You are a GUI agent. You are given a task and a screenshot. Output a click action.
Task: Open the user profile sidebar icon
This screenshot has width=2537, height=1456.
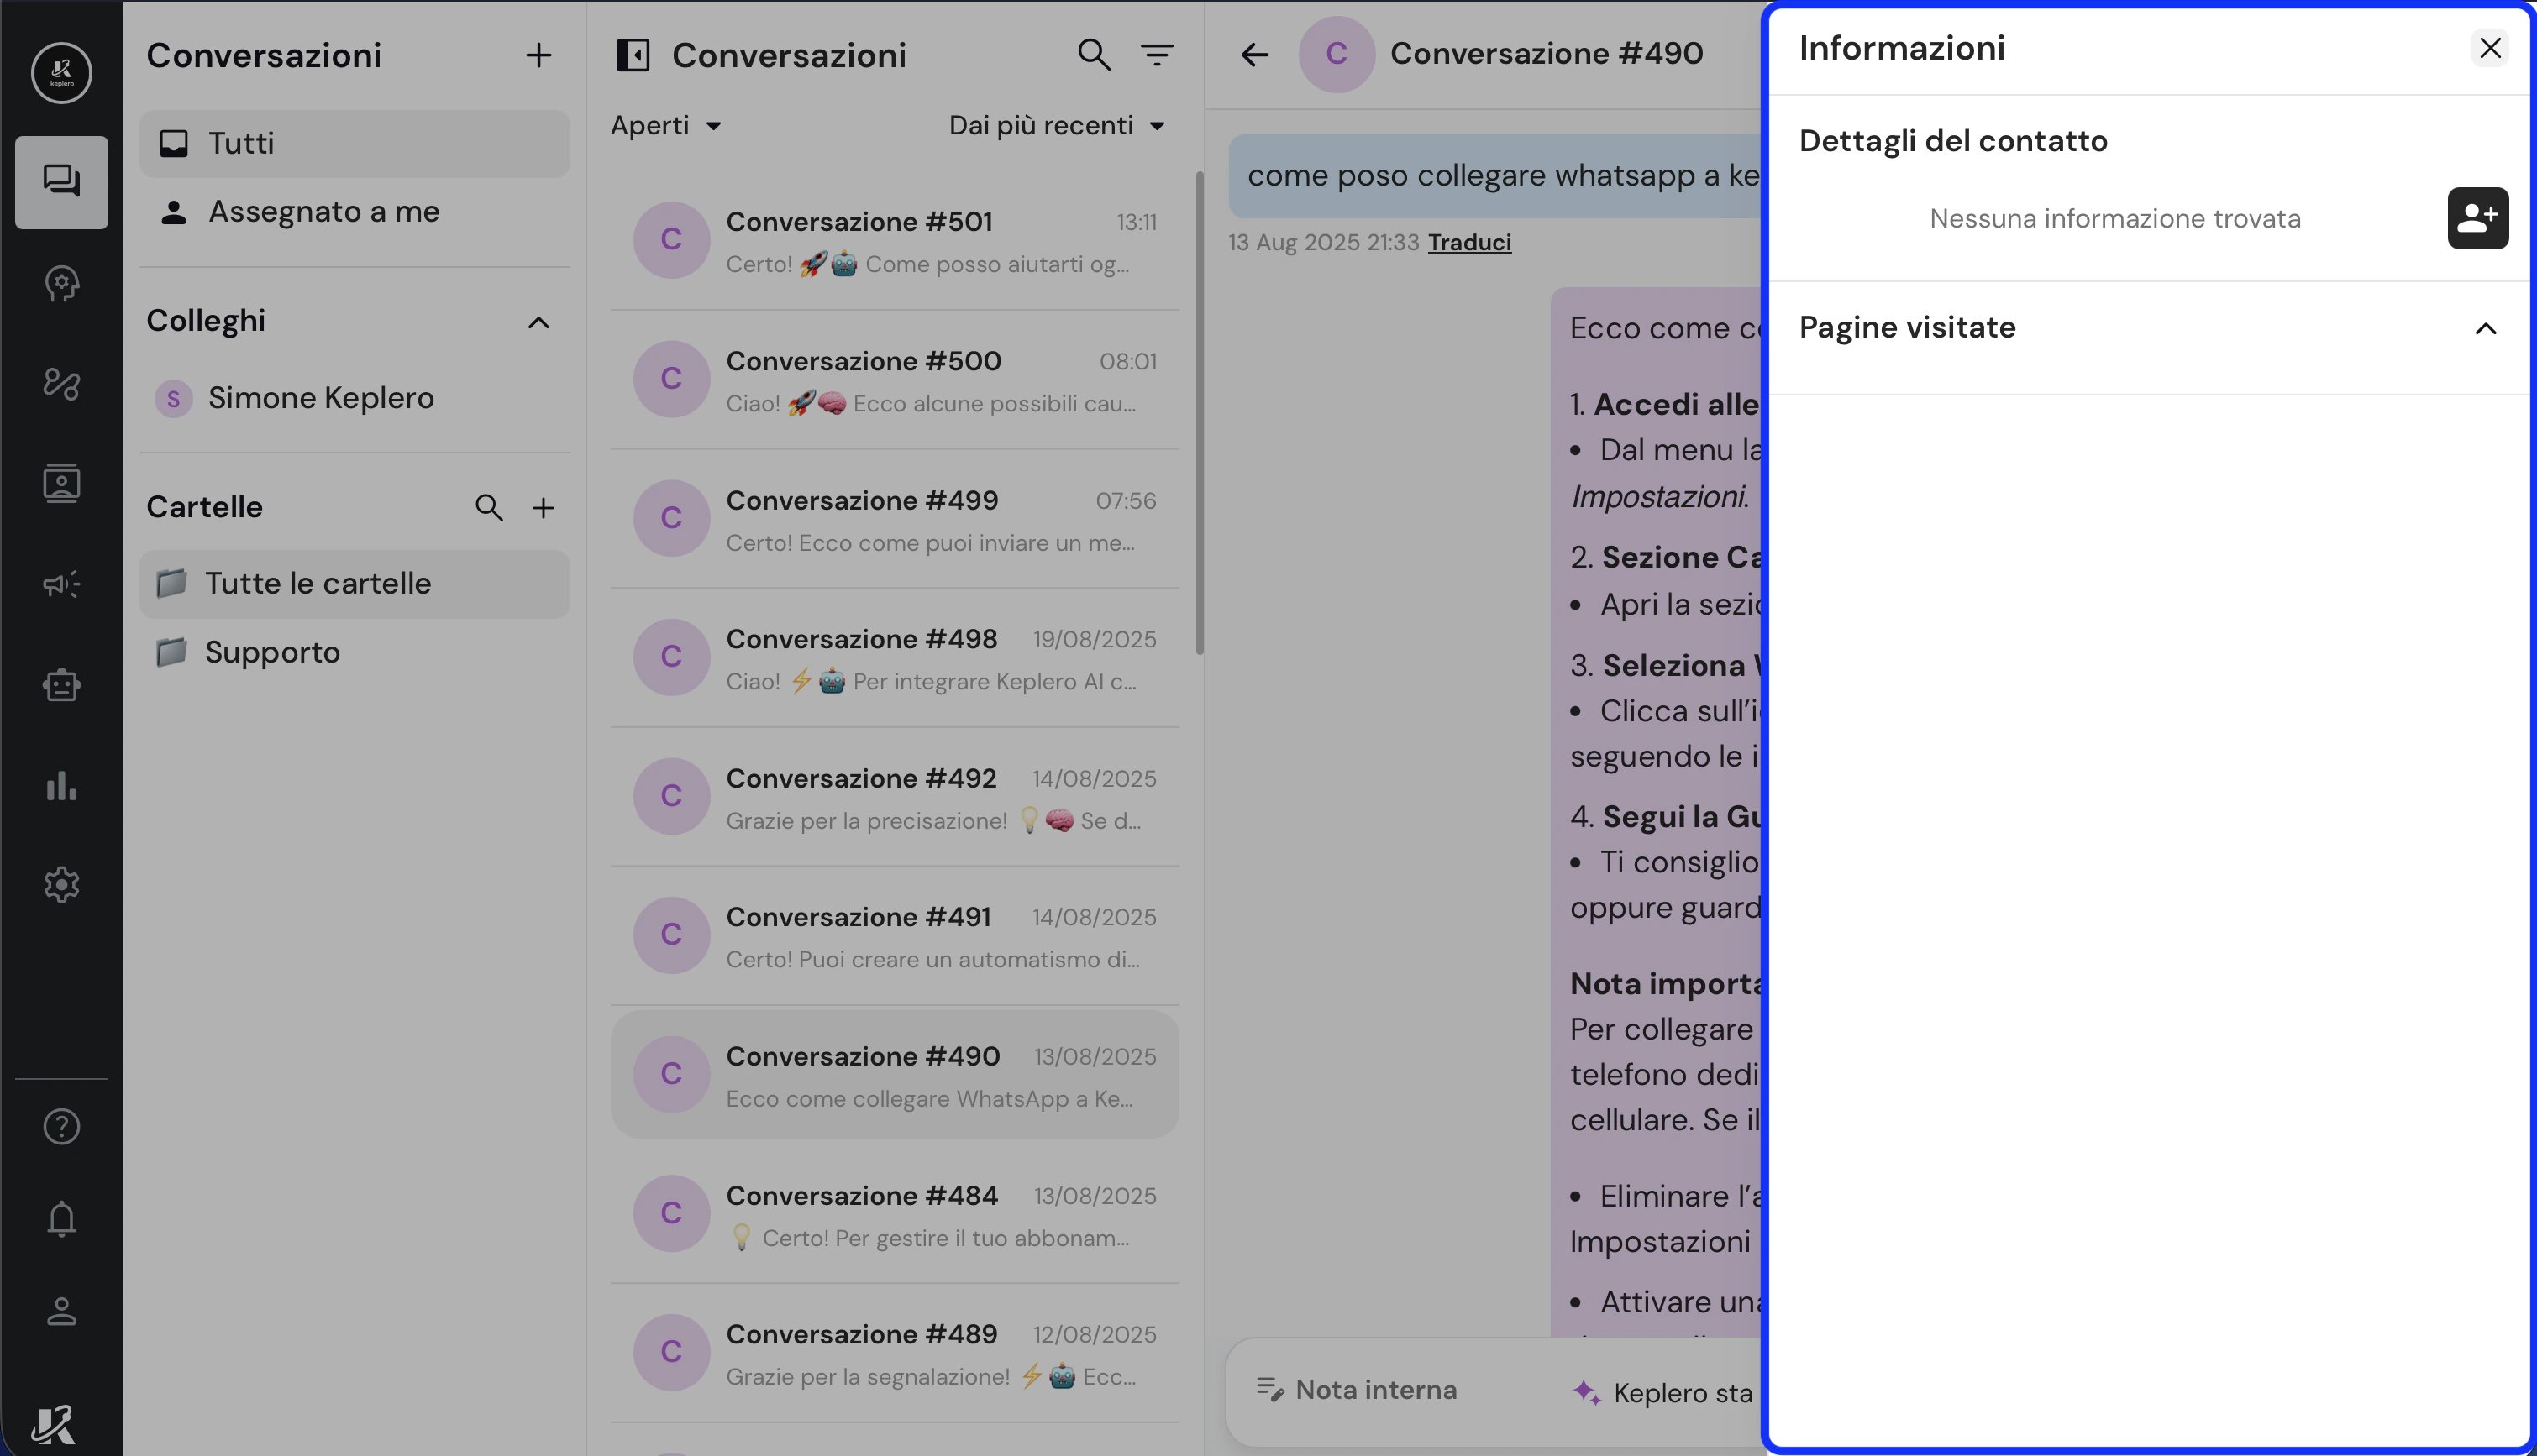(x=61, y=1311)
